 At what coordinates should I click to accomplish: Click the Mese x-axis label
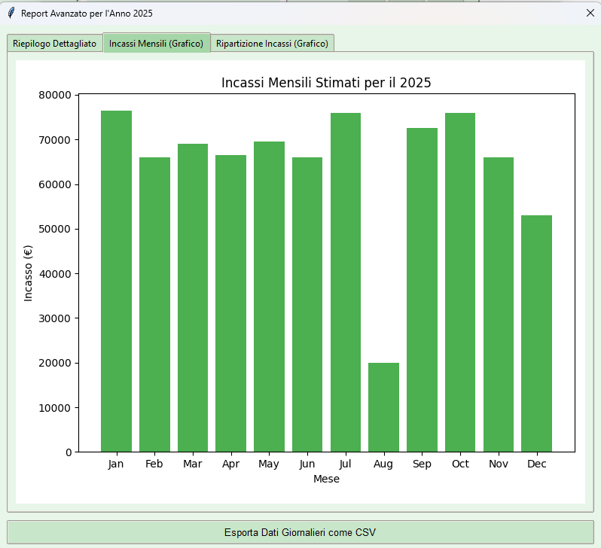point(326,479)
